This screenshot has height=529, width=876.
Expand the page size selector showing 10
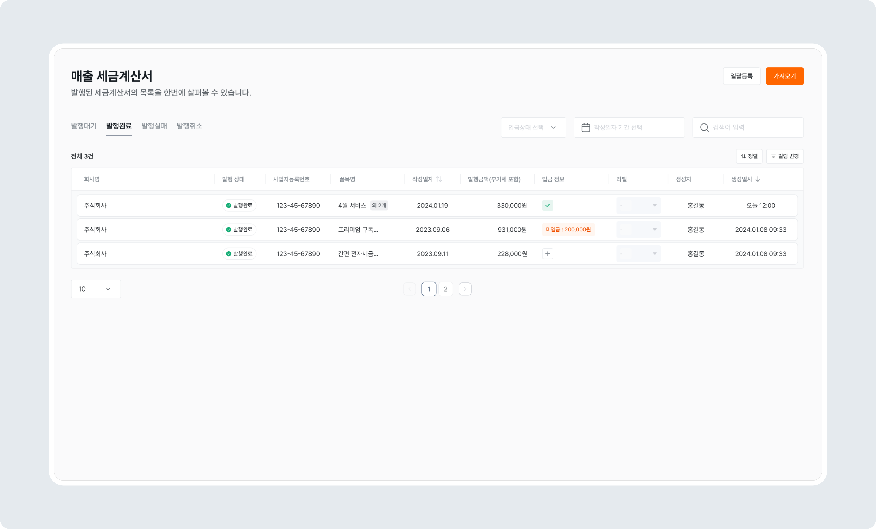tap(96, 289)
